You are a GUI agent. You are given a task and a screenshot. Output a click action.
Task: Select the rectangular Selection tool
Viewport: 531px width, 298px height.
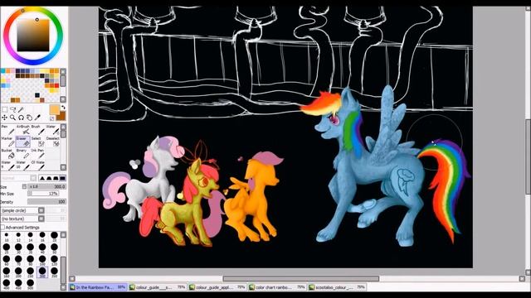(5, 109)
